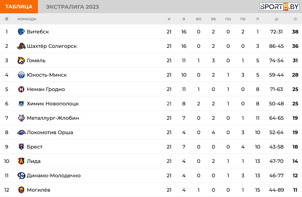This screenshot has height=197, width=302.
Task: Click the Шахтёр Солигорск team logo
Action: coord(21,46)
